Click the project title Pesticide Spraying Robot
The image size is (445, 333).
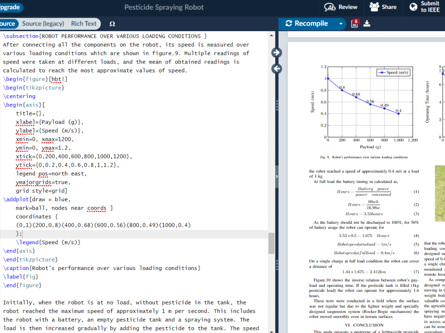click(x=164, y=8)
